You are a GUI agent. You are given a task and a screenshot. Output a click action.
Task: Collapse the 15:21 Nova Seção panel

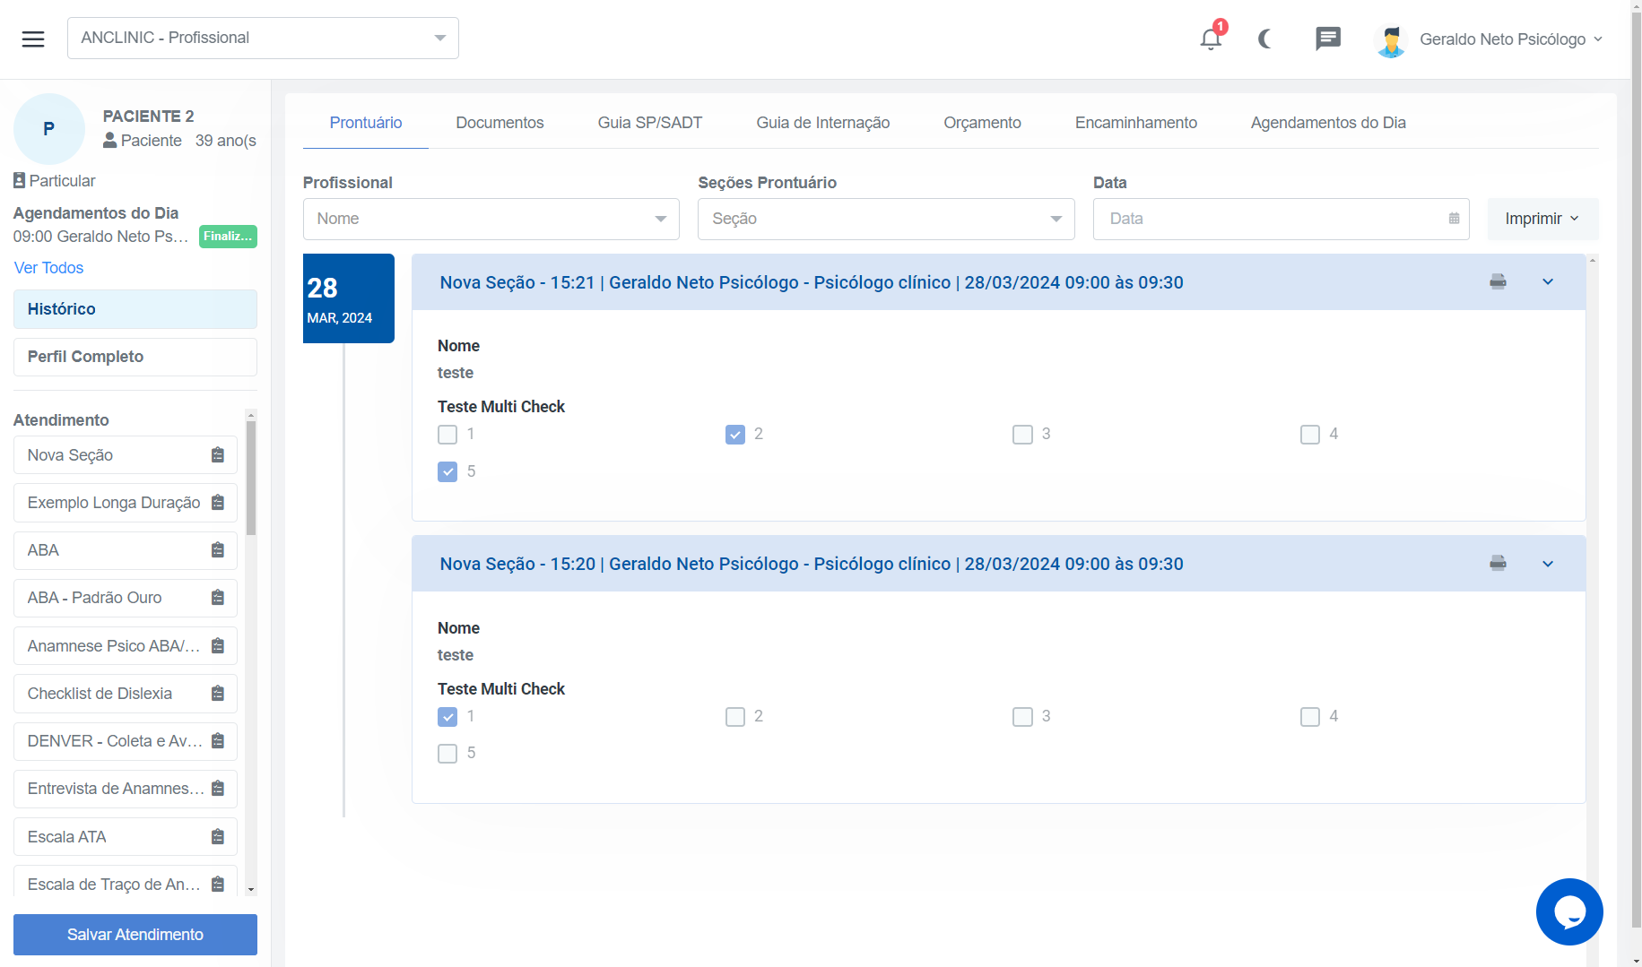(1548, 282)
